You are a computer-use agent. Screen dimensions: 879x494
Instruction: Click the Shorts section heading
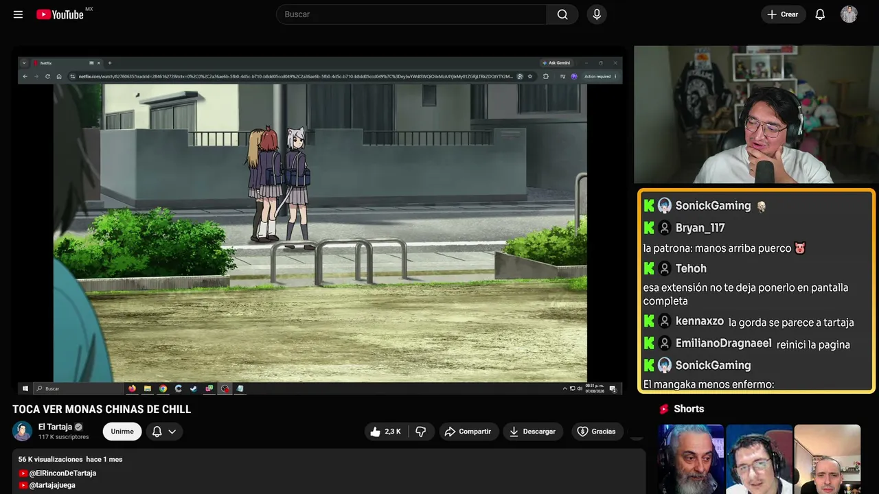pyautogui.click(x=689, y=409)
